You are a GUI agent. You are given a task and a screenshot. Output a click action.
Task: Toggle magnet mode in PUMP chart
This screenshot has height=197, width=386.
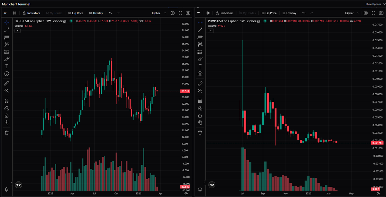coord(200,101)
